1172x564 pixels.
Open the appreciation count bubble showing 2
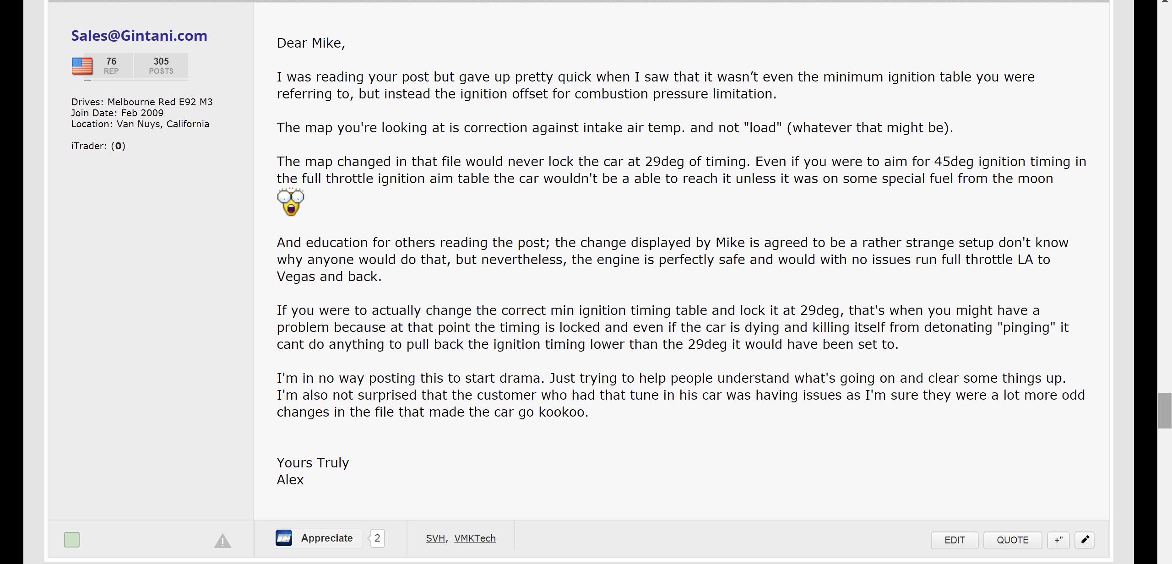(377, 538)
